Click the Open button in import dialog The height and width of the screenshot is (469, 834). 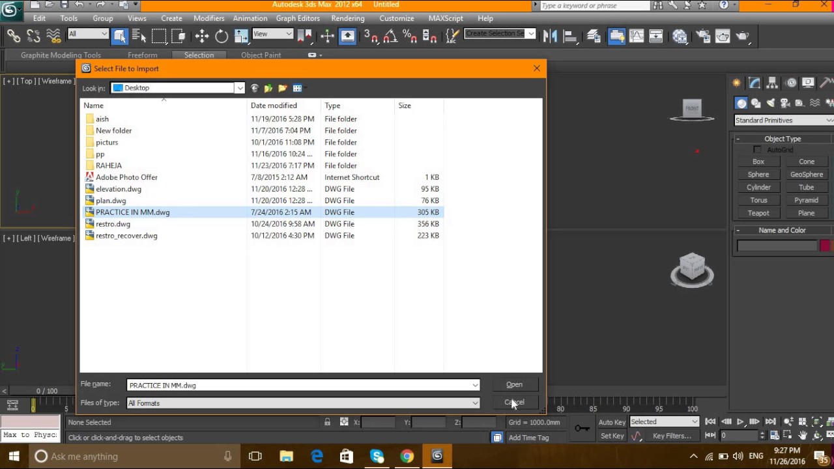click(514, 384)
